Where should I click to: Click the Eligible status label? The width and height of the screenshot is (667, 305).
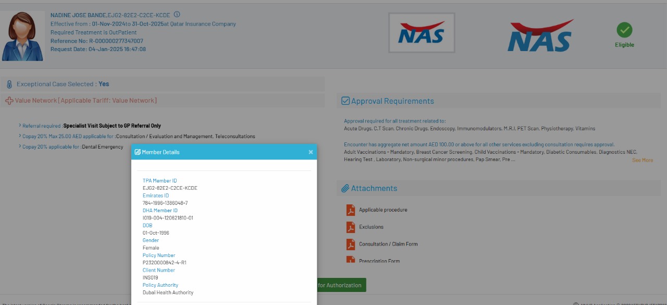point(624,45)
